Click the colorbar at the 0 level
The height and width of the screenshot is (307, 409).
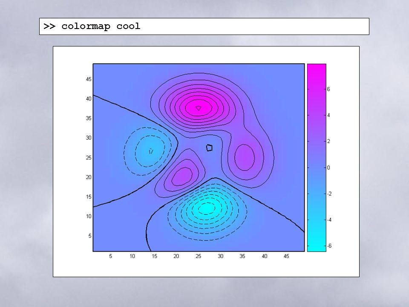pos(317,168)
